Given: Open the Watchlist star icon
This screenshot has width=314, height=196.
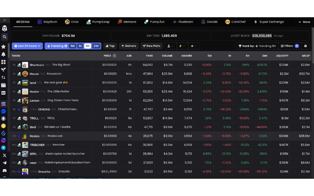Looking at the screenshot, I should [4, 47].
